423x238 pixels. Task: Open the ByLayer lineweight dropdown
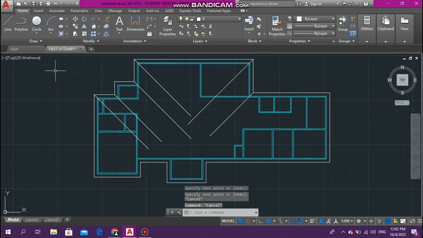pos(314,26)
